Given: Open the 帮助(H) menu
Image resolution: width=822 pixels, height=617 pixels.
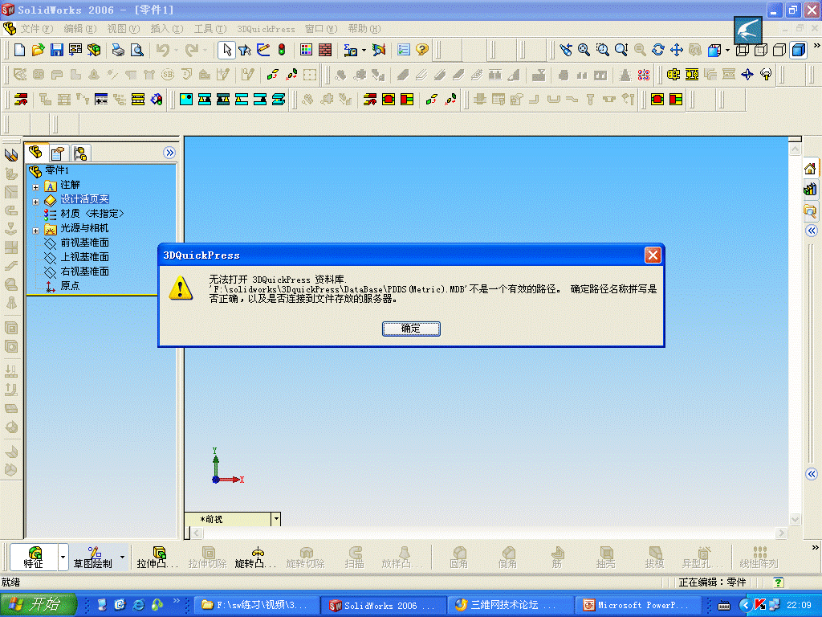Looking at the screenshot, I should click(364, 29).
